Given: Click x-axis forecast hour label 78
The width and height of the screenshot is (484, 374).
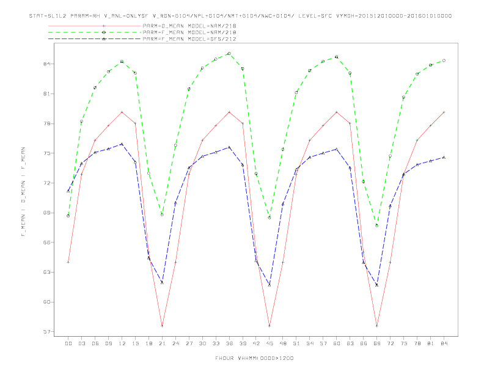Looking at the screenshot, I should 417,343.
